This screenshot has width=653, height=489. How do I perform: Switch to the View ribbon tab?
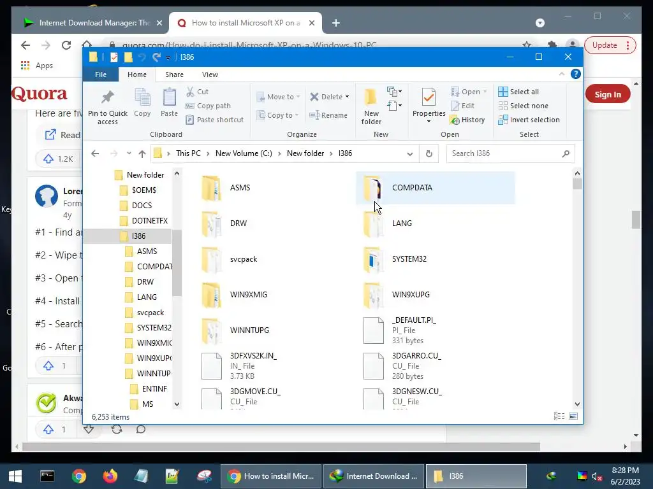[210, 74]
